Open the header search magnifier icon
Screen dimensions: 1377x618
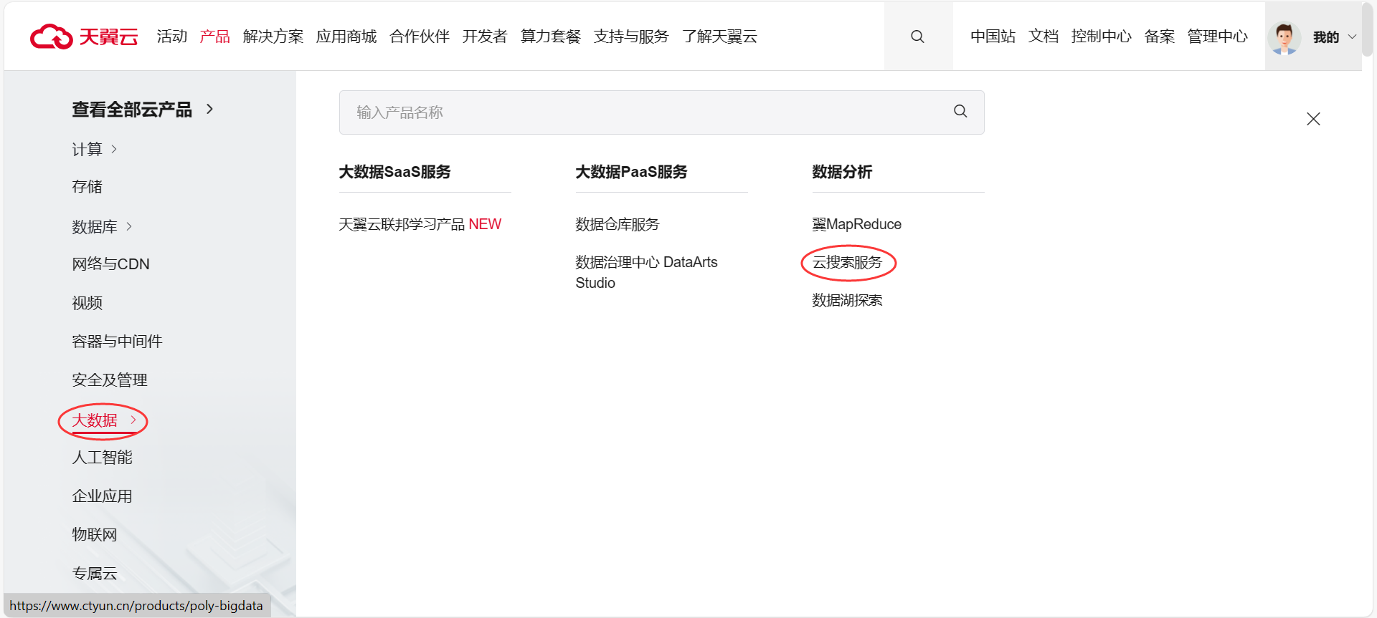[917, 37]
